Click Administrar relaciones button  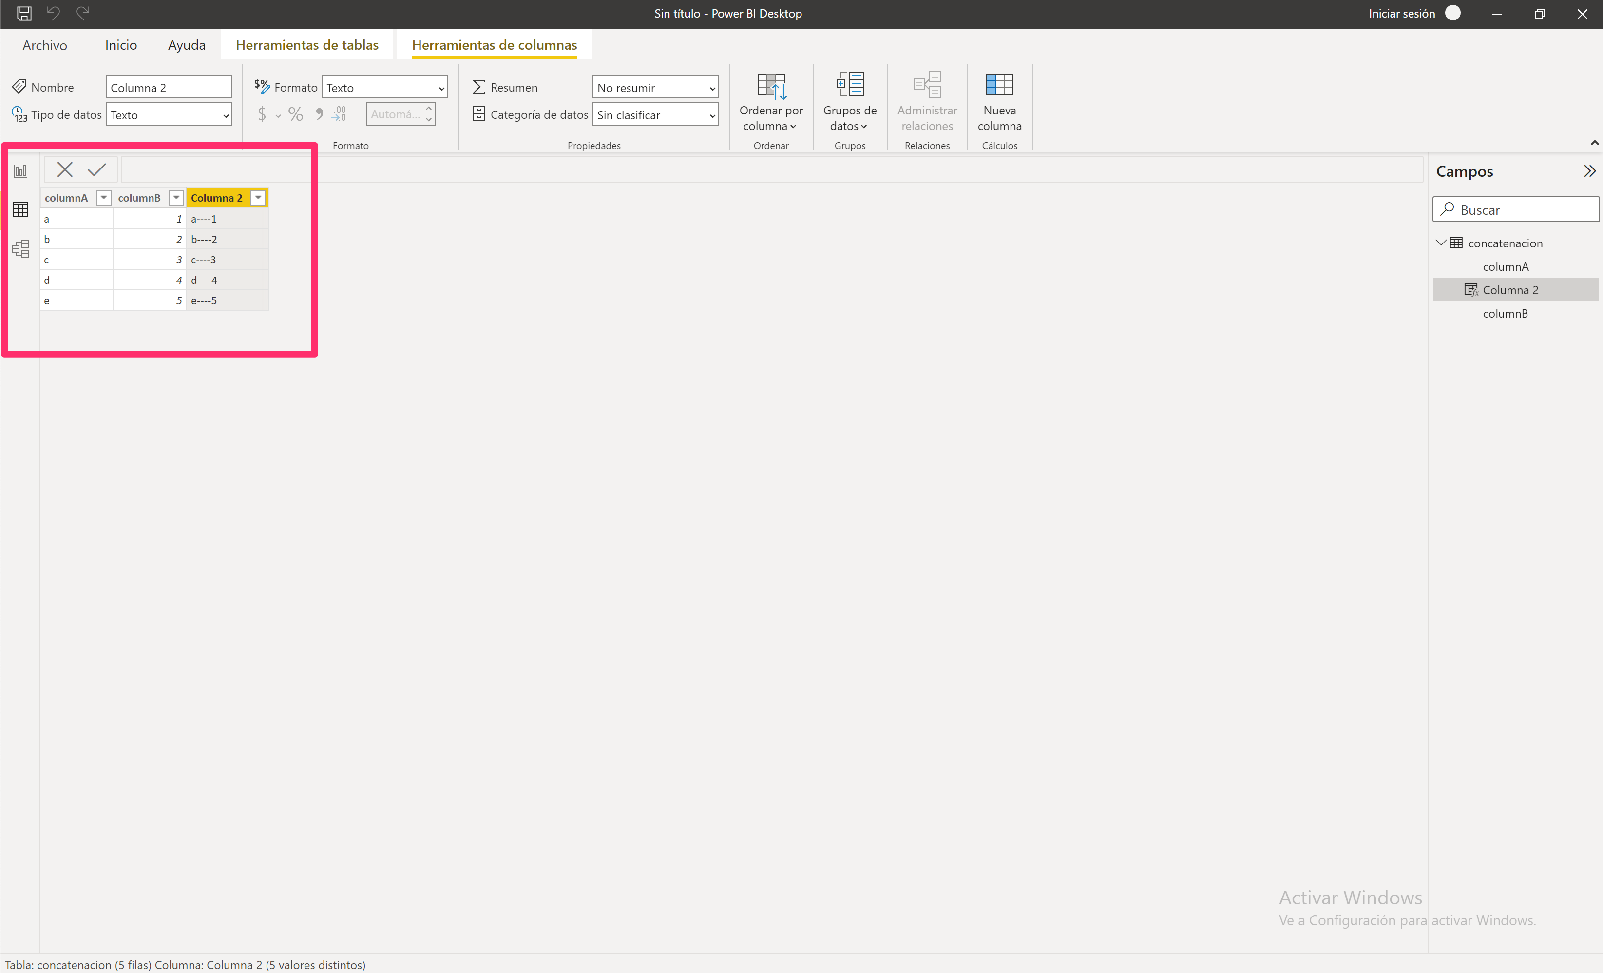point(927,101)
